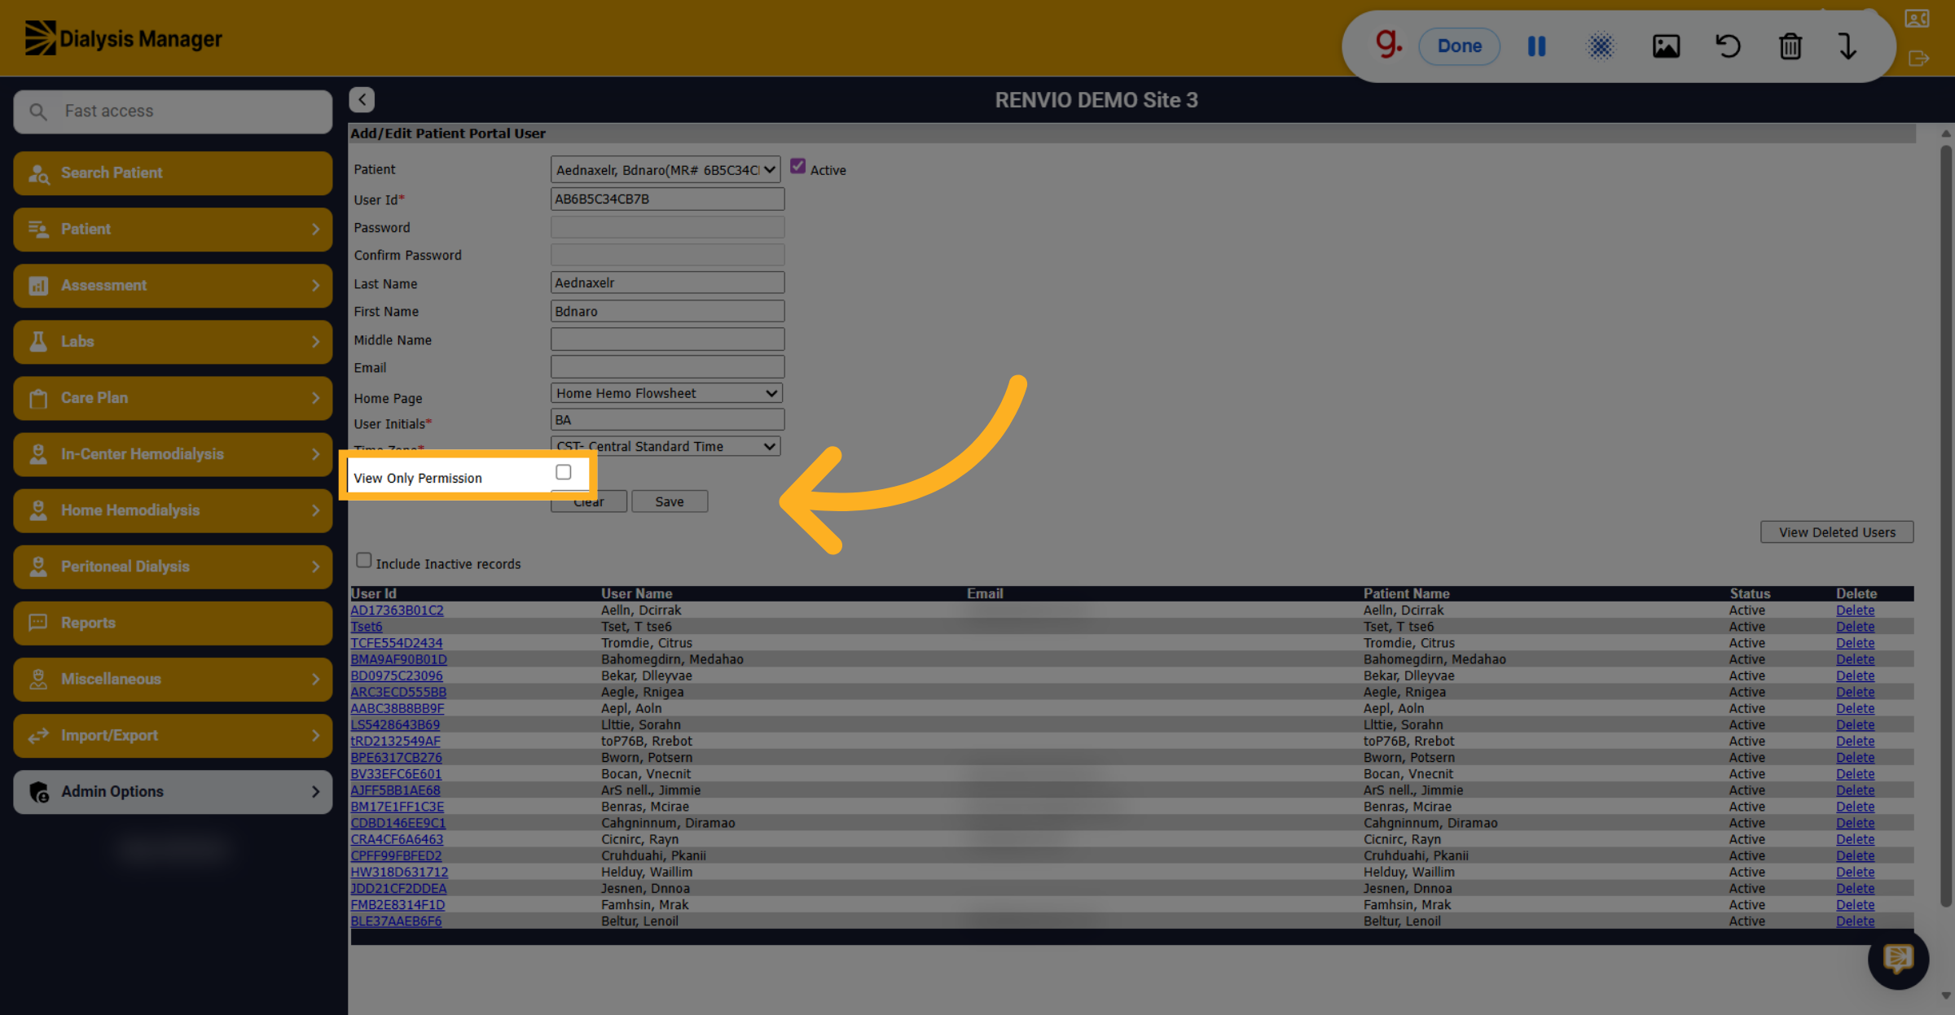Screen dimensions: 1955x1015
Task: Click the Save button
Action: 670,501
